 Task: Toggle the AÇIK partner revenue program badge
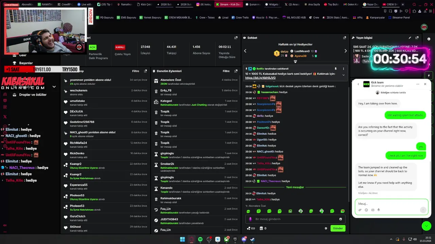(92, 47)
